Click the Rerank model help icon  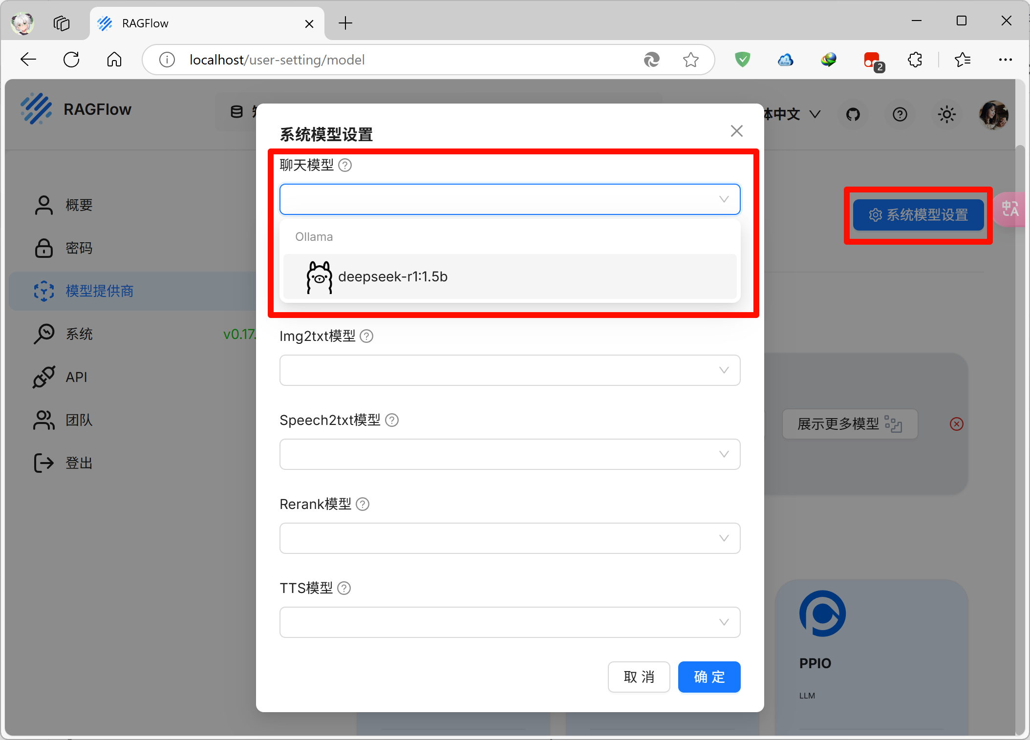(363, 505)
